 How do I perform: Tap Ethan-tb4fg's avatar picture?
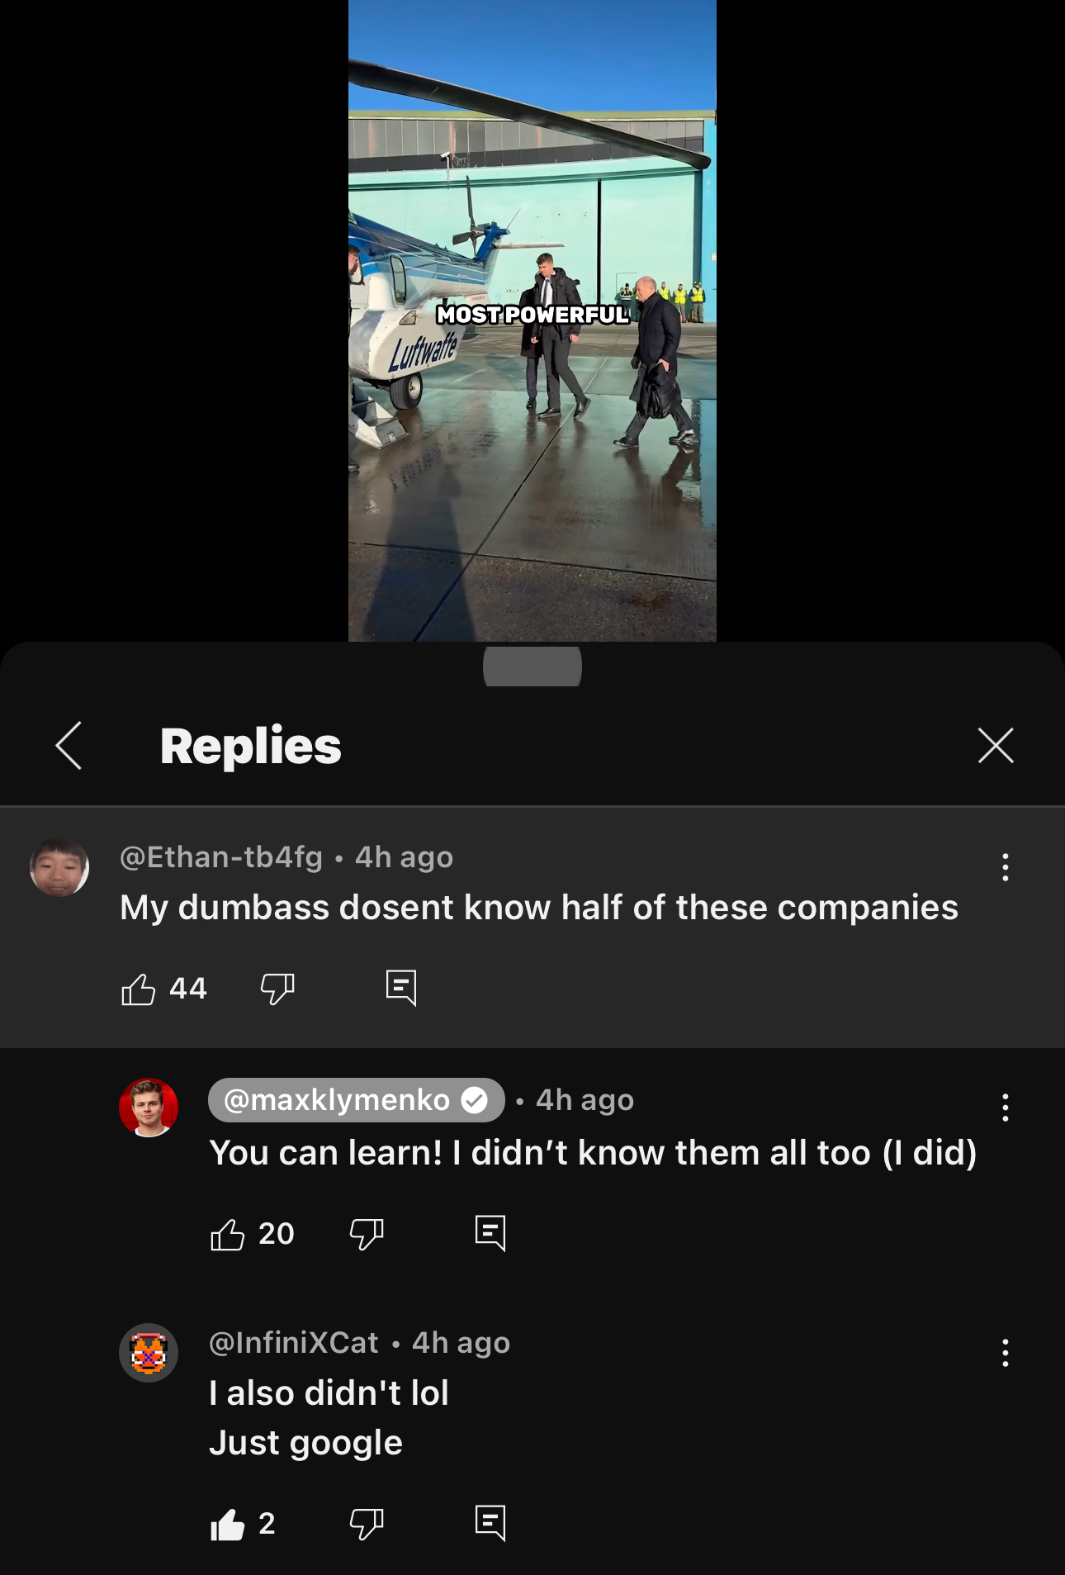[x=59, y=868]
